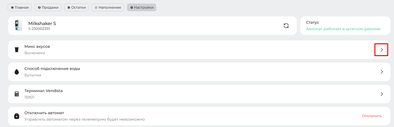Expand the Микс вкусов chevron
This screenshot has height=127, width=394.
click(381, 50)
